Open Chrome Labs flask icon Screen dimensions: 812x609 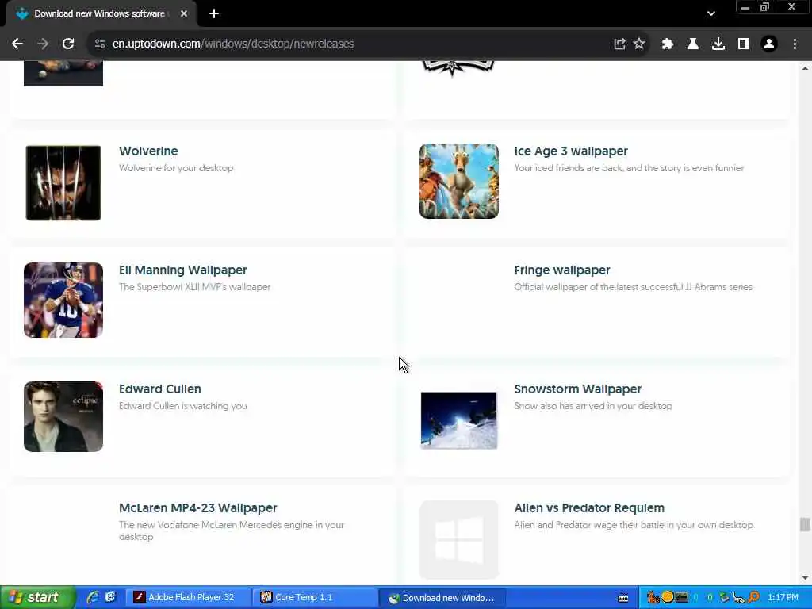(x=692, y=44)
